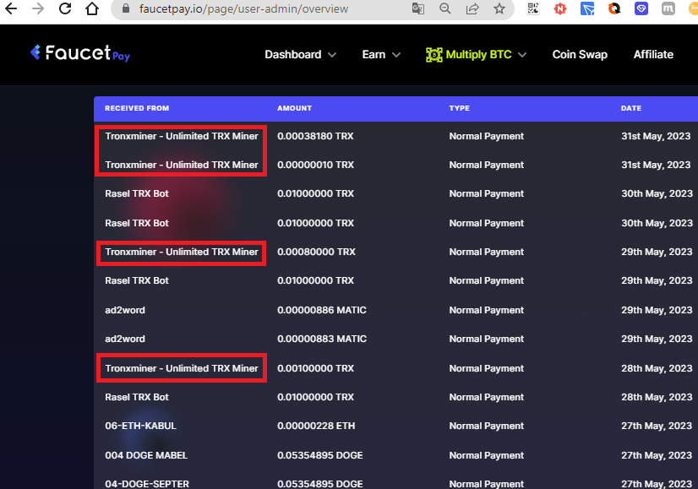Open the red N extension icon
The image size is (698, 489).
(560, 8)
